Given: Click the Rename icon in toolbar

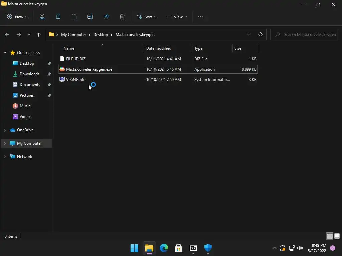Looking at the screenshot, I should 90,17.
